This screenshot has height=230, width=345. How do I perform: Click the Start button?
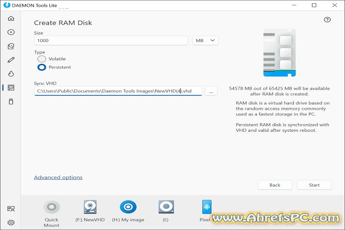click(x=314, y=185)
